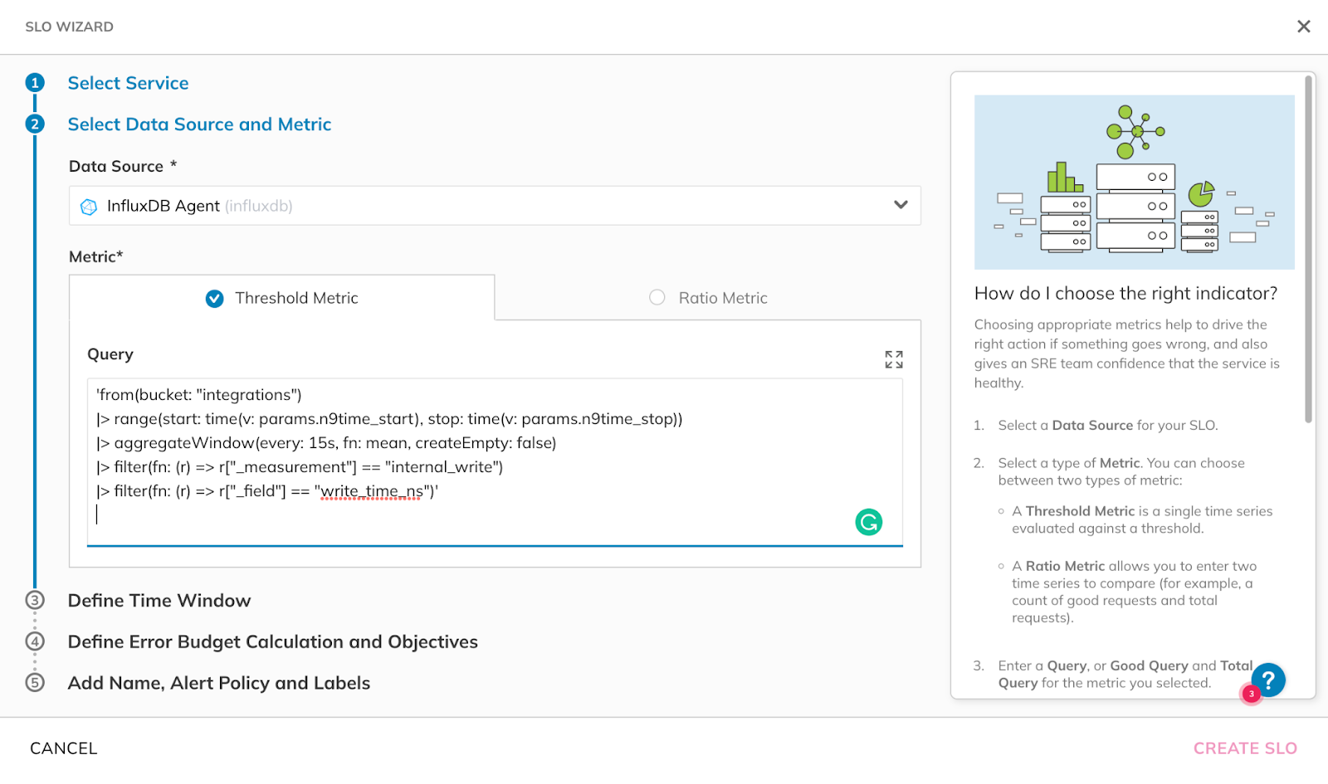Open the Data Source dropdown arrow
This screenshot has width=1328, height=784.
pyautogui.click(x=901, y=205)
